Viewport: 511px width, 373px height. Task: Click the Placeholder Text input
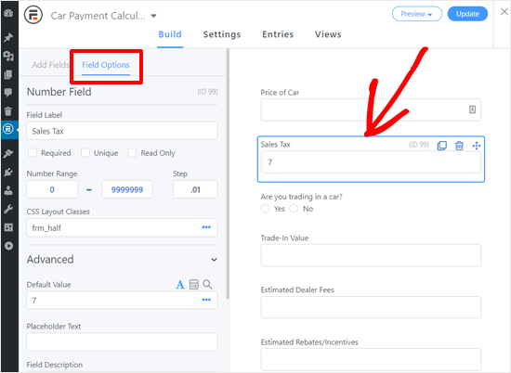[x=122, y=341]
